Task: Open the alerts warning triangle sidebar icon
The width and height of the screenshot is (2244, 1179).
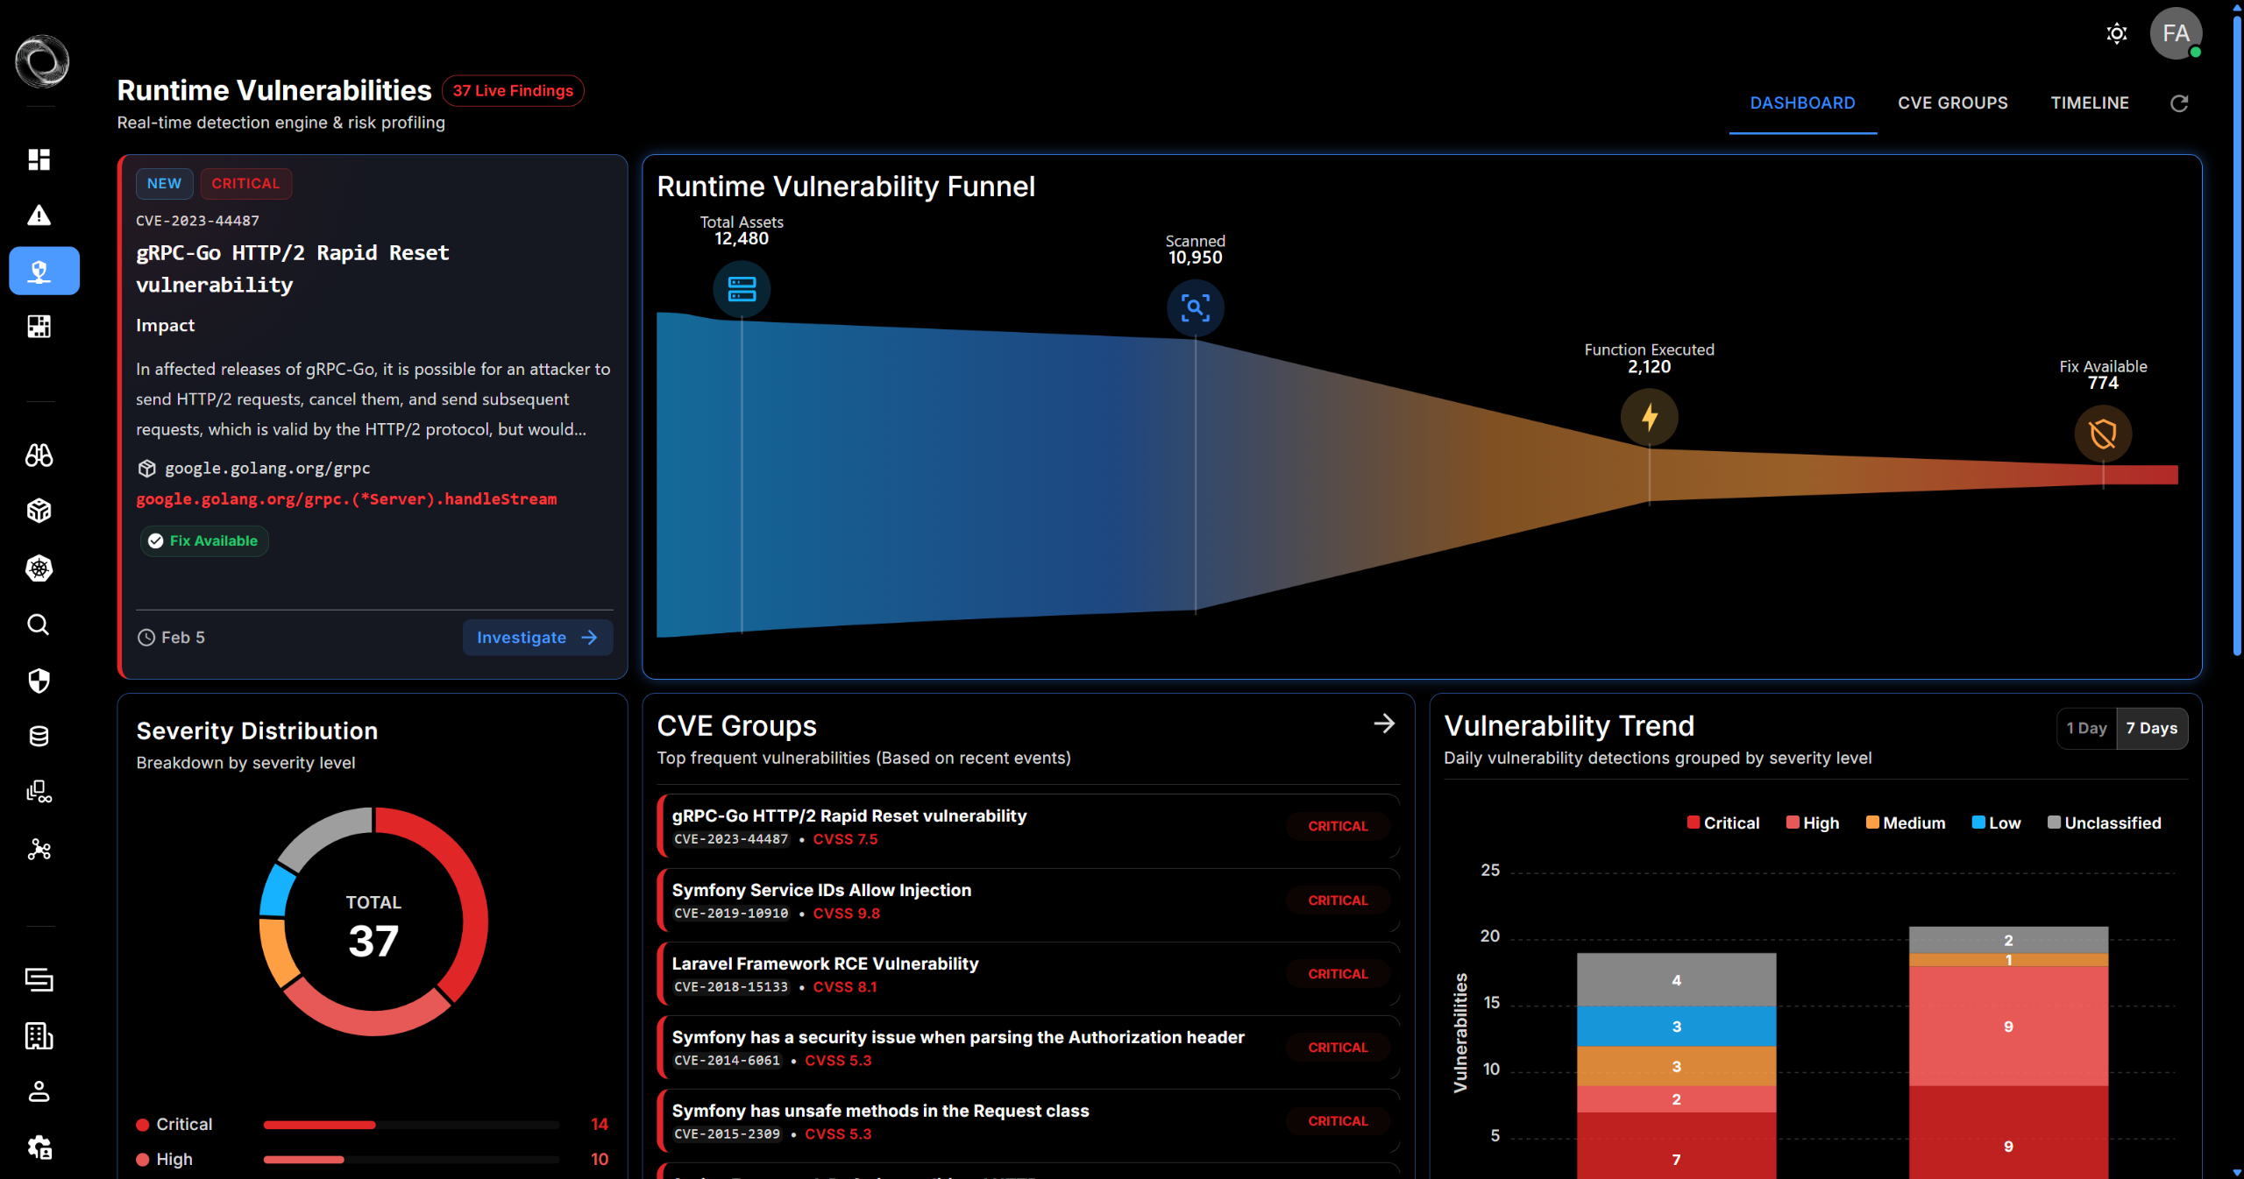Action: pyautogui.click(x=39, y=215)
